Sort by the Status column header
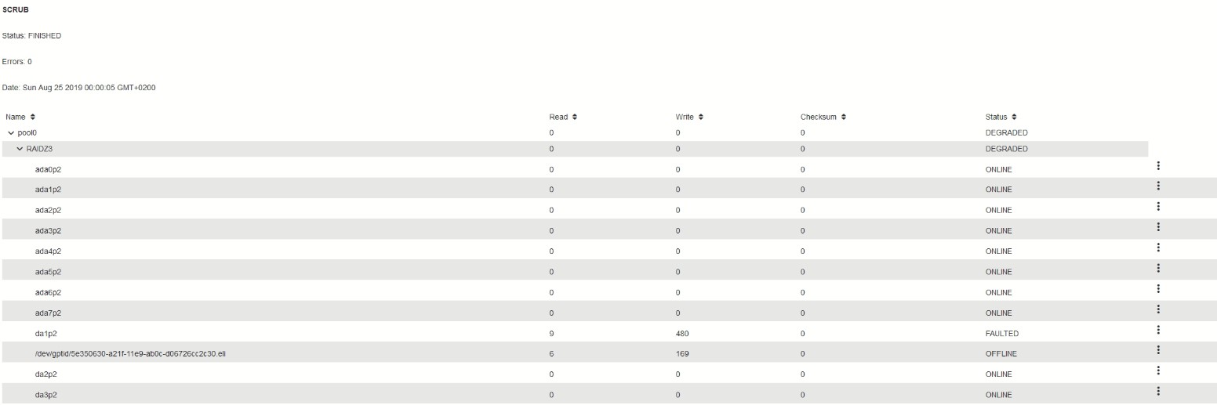 [x=1001, y=117]
